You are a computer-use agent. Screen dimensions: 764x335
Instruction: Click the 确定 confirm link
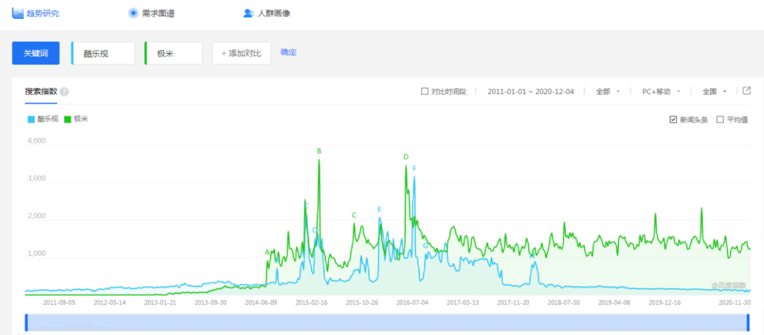[289, 52]
